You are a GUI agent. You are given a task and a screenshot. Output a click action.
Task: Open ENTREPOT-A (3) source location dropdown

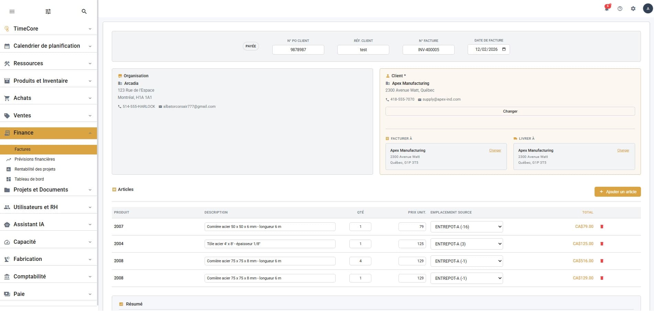467,244
